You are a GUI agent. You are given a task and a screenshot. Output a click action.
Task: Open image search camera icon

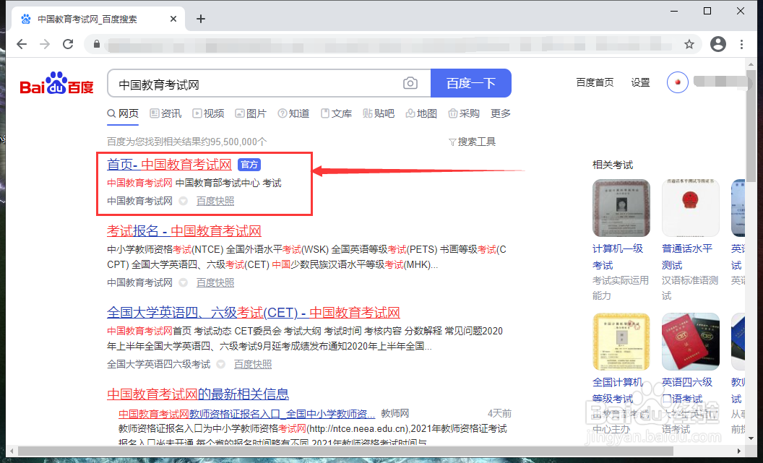coord(410,83)
